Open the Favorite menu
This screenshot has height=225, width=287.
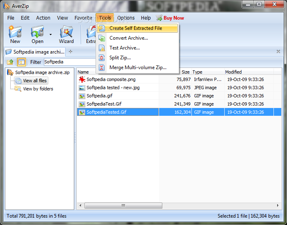click(83, 18)
